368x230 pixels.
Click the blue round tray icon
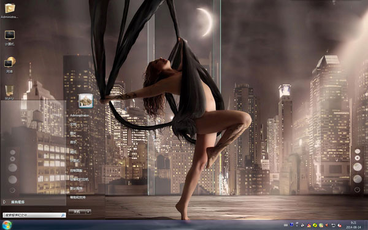(291, 224)
